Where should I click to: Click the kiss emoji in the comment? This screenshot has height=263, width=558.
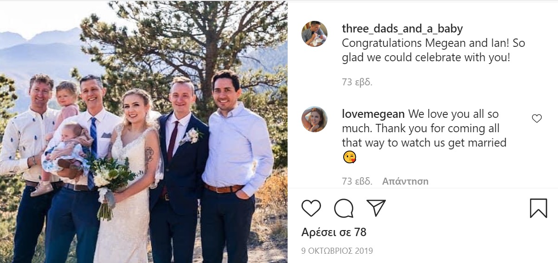coord(349,158)
